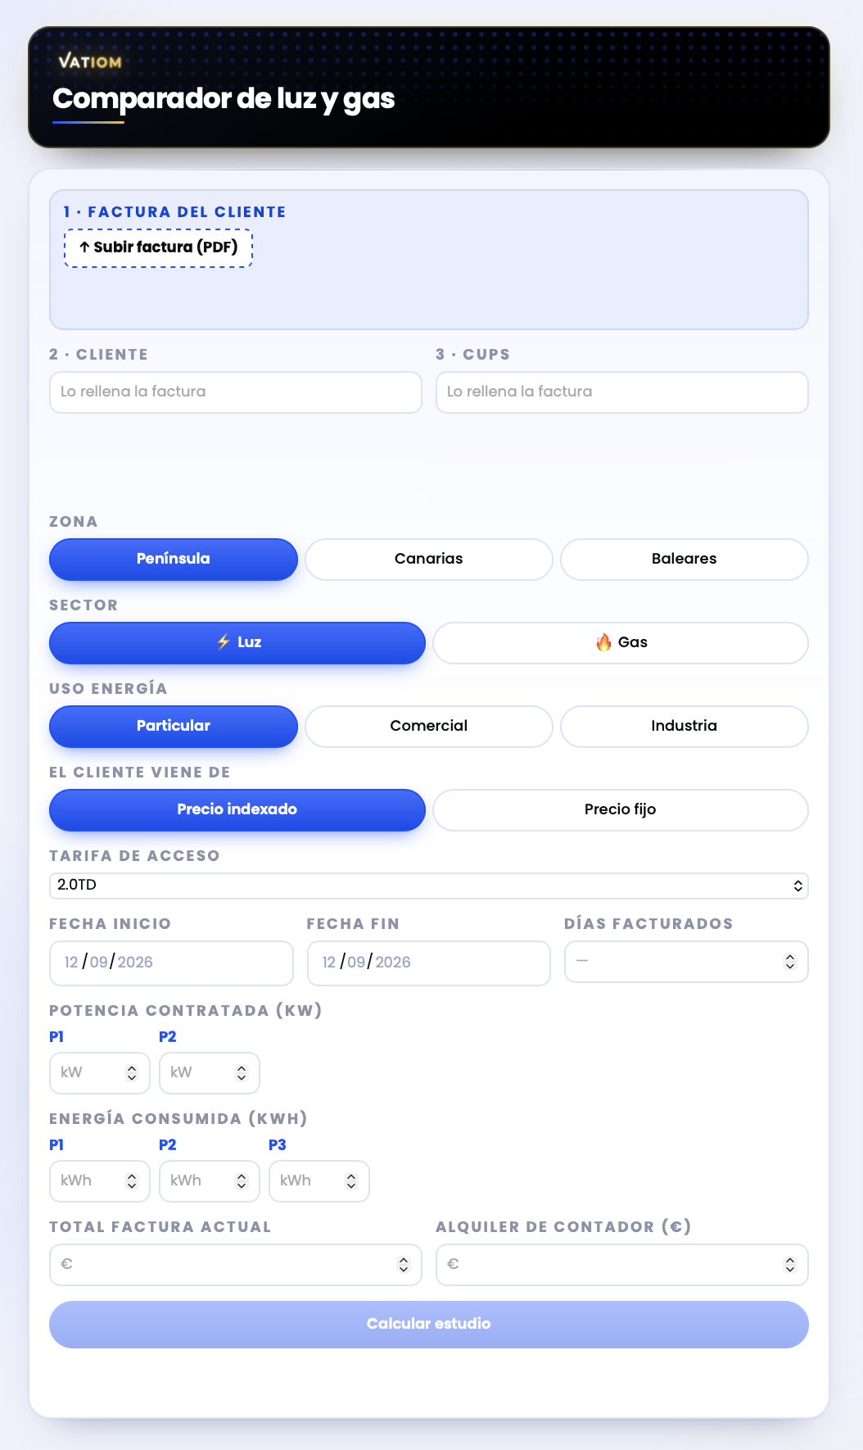Click the Fecha fin date field

429,963
